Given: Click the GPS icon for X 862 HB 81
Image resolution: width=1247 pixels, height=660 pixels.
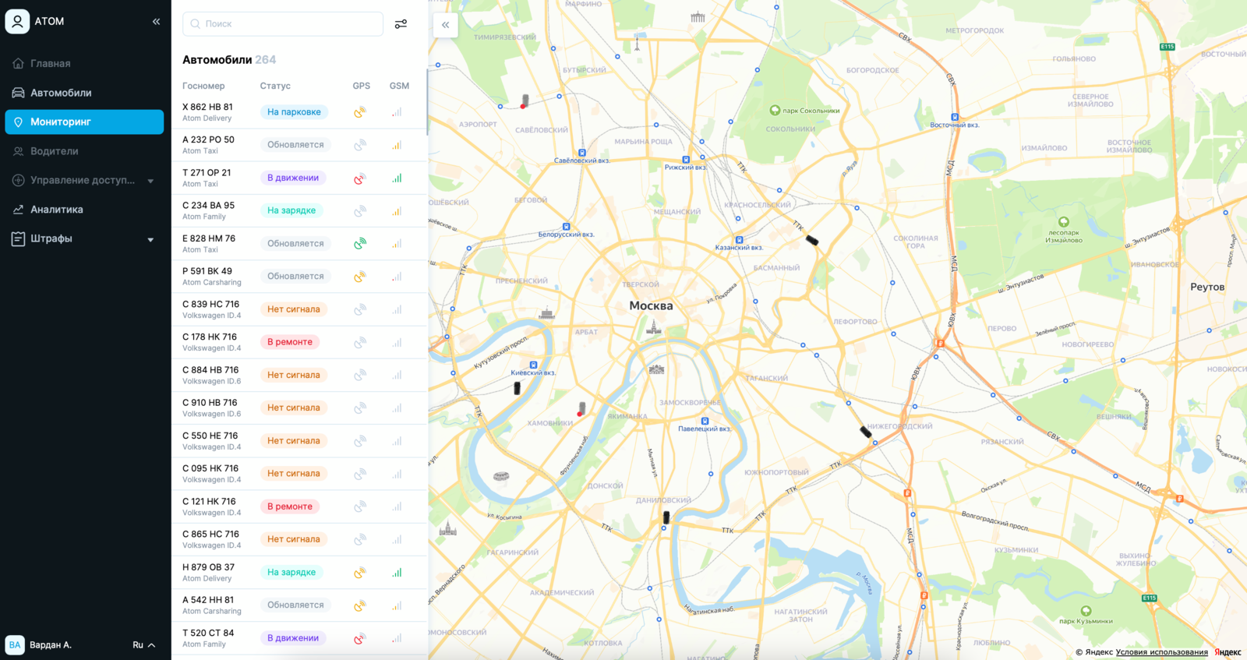Looking at the screenshot, I should [x=359, y=112].
